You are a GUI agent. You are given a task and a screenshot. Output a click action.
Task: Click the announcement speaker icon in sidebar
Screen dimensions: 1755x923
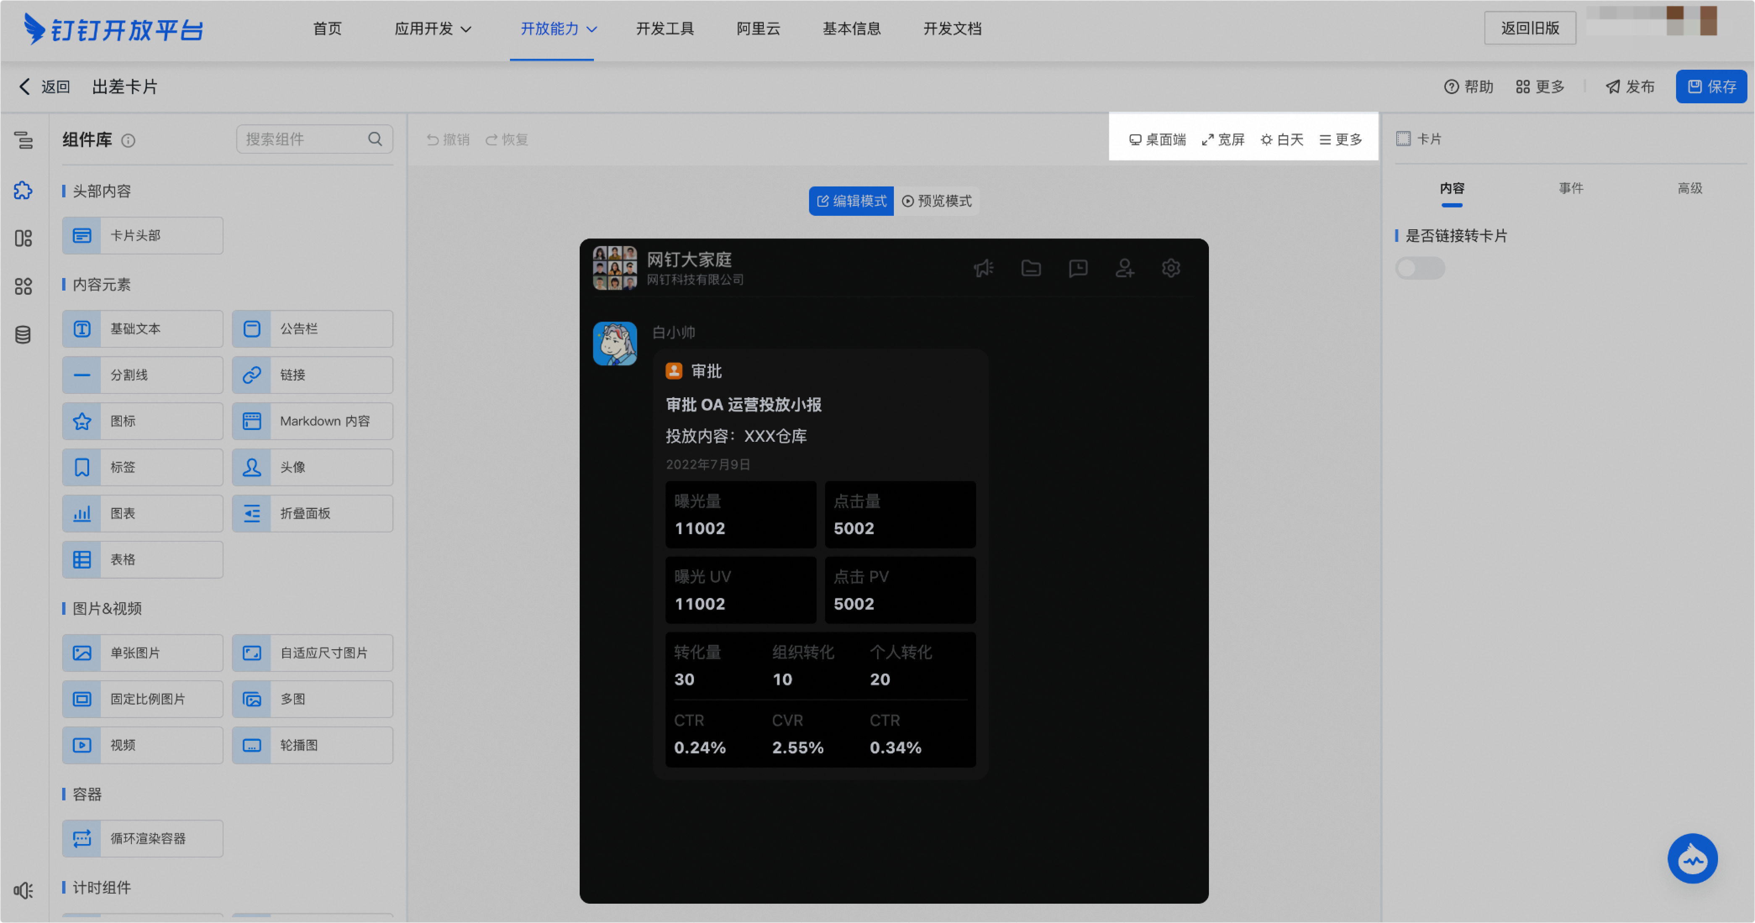click(23, 890)
